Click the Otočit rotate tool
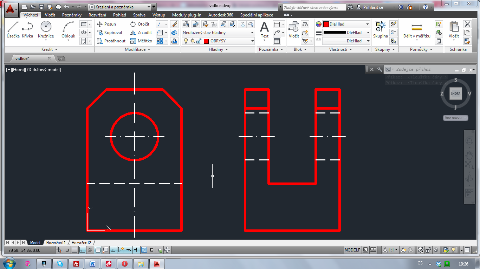The height and width of the screenshot is (269, 480). tap(140, 24)
